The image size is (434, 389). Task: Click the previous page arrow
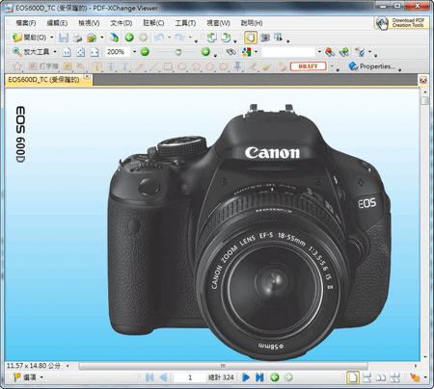click(163, 377)
